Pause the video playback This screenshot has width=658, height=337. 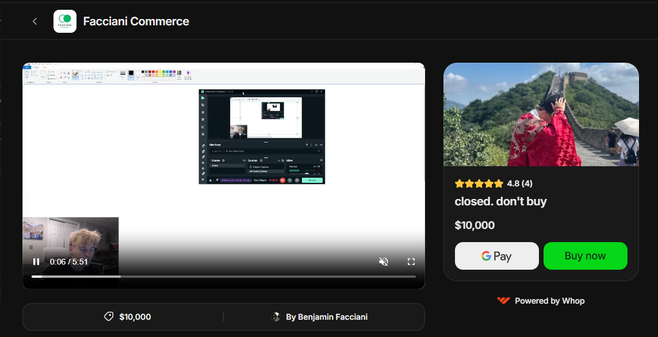36,262
